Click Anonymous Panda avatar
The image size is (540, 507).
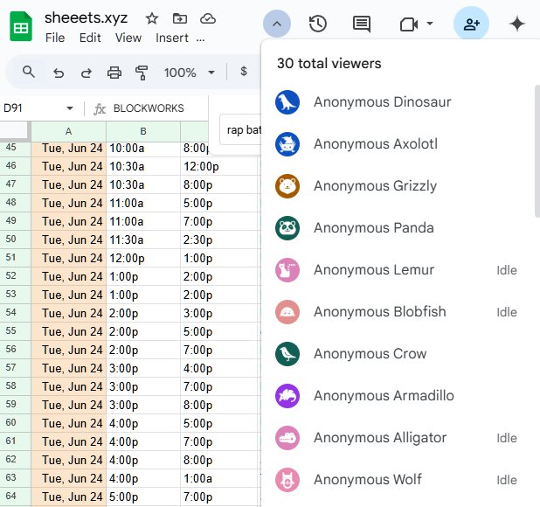click(287, 228)
